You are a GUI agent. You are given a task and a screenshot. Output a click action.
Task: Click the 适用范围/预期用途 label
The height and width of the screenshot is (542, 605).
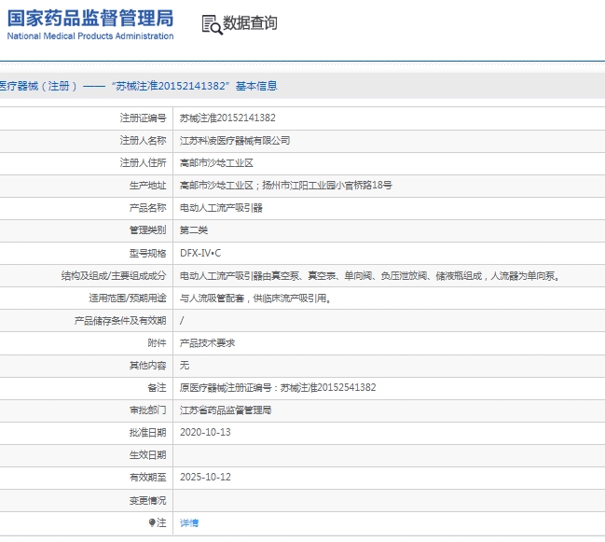coord(128,298)
